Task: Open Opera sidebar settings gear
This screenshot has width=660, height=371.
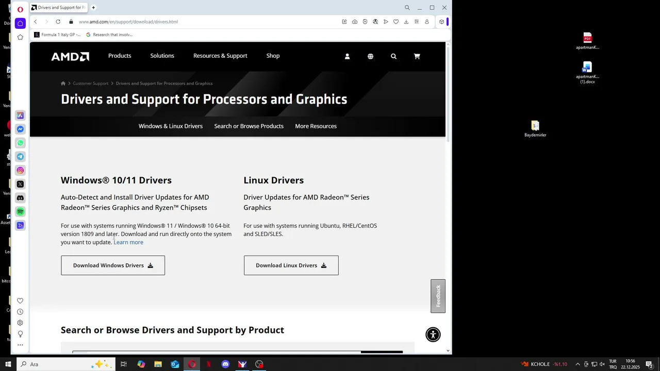Action: pyautogui.click(x=20, y=323)
